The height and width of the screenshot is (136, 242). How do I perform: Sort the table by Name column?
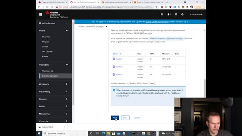pos(117,54)
